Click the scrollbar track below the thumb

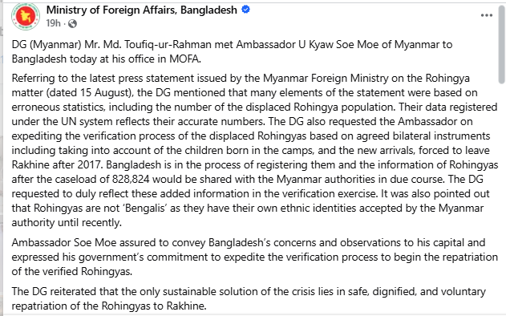[x=501, y=193]
